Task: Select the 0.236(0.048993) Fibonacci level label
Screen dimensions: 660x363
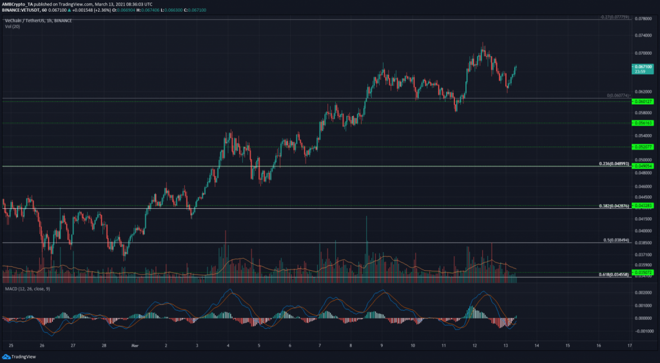Action: click(614, 163)
